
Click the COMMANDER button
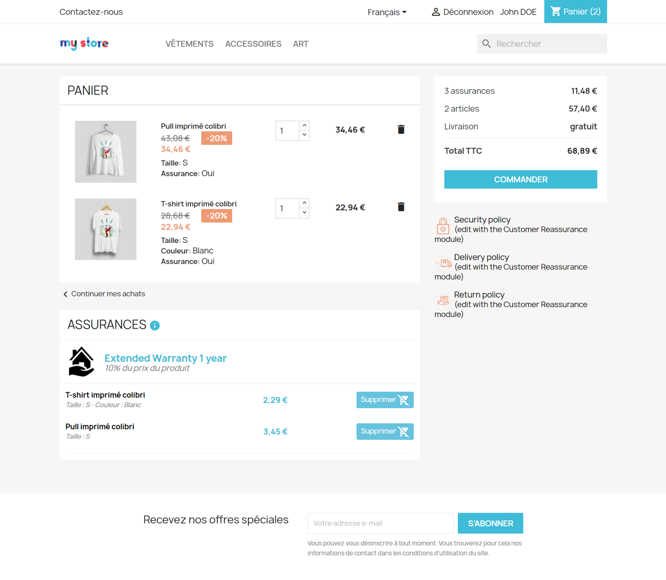(x=521, y=179)
